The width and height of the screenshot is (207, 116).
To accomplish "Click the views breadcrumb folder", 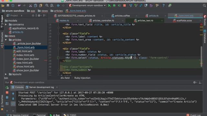I will [43, 11].
